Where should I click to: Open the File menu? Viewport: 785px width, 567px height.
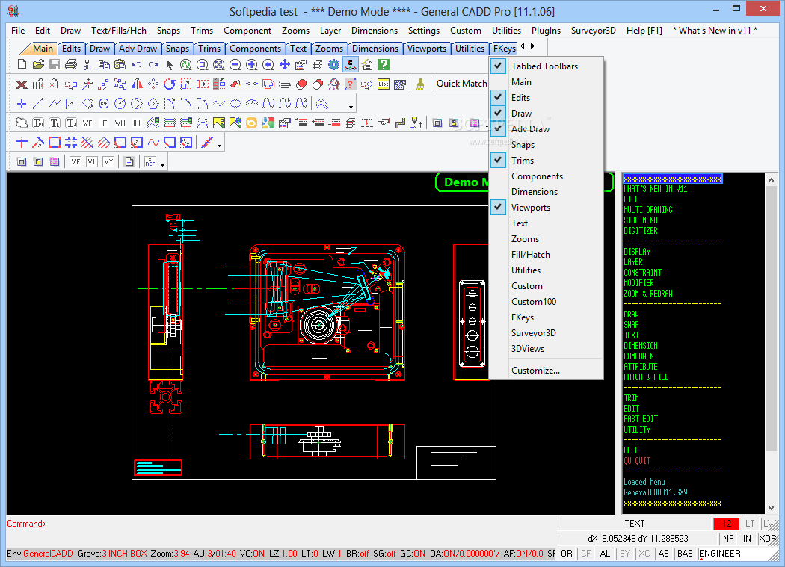pos(18,31)
